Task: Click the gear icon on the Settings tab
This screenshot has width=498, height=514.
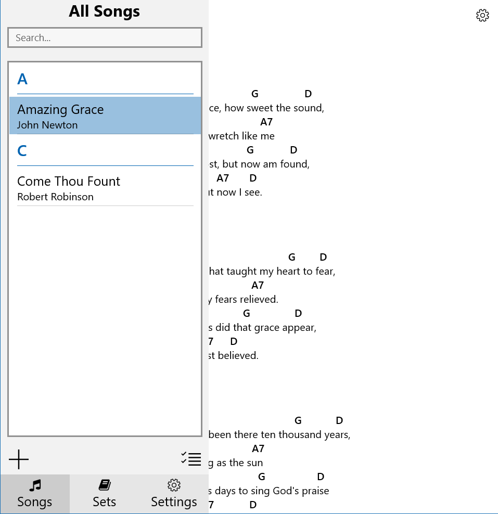Action: click(x=174, y=484)
